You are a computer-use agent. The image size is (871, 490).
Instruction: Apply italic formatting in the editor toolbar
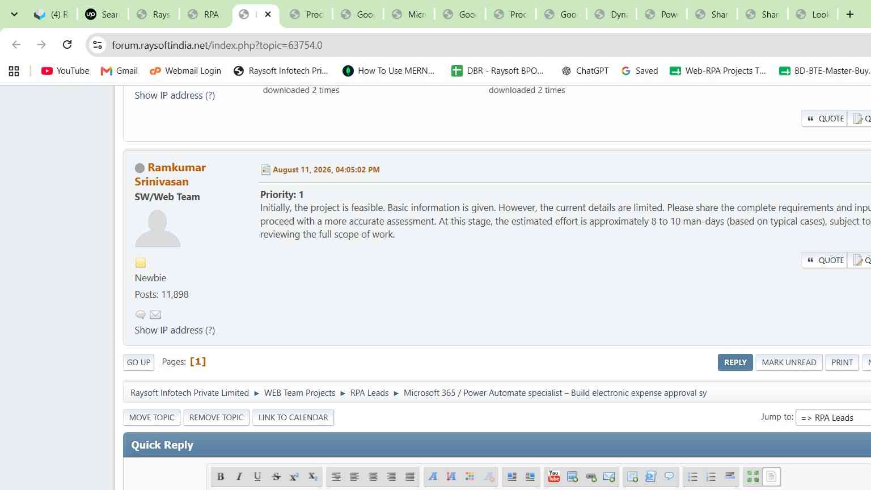239,477
